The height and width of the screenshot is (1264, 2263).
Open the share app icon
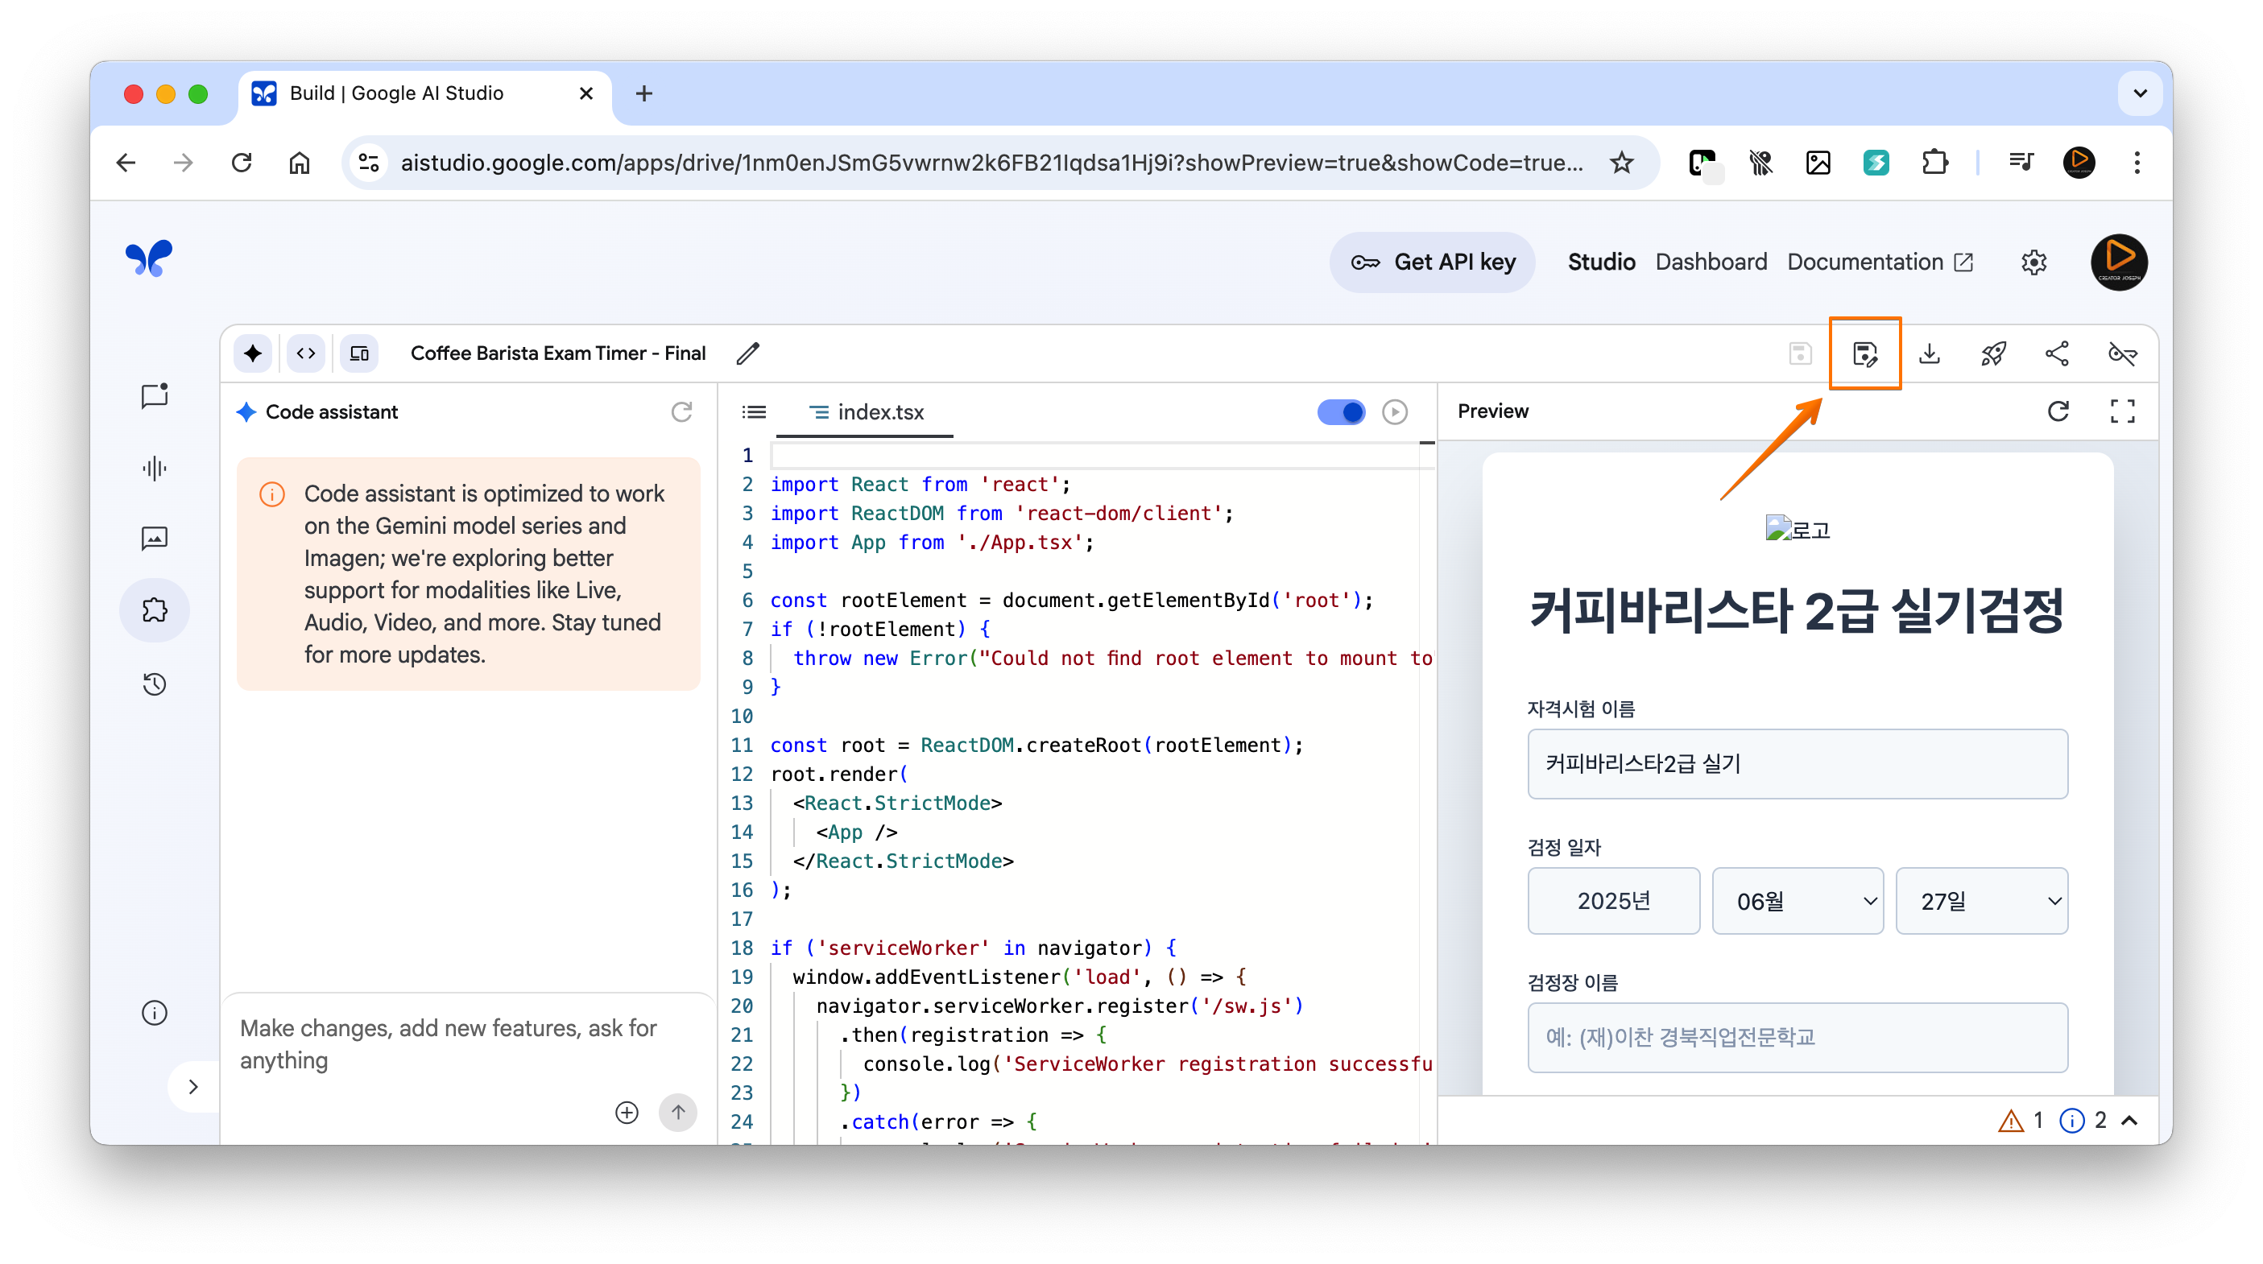2058,354
